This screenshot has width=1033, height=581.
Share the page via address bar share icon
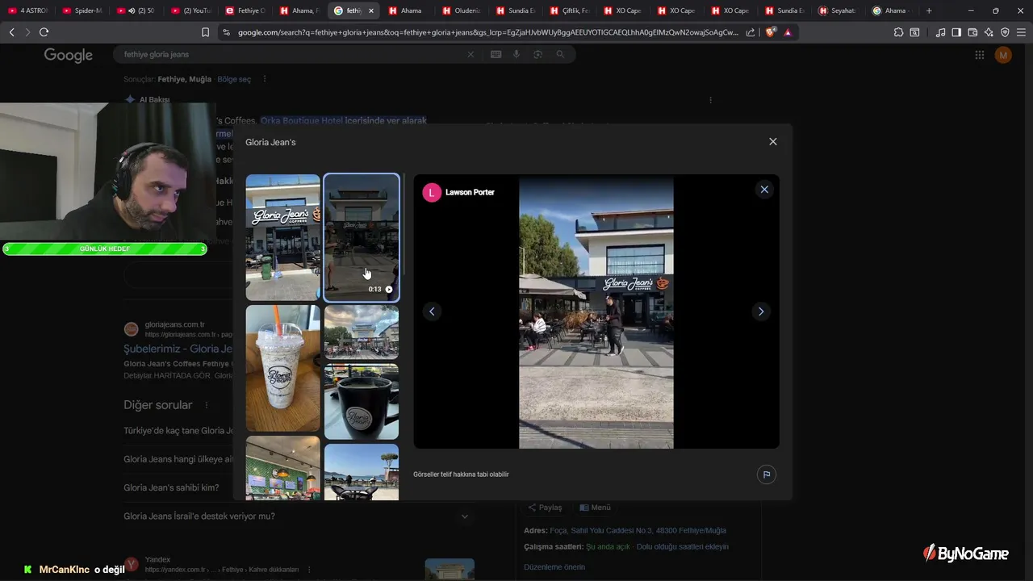[x=751, y=32]
